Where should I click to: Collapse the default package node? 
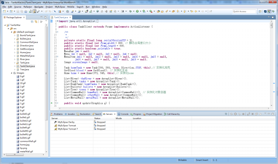point(12,32)
